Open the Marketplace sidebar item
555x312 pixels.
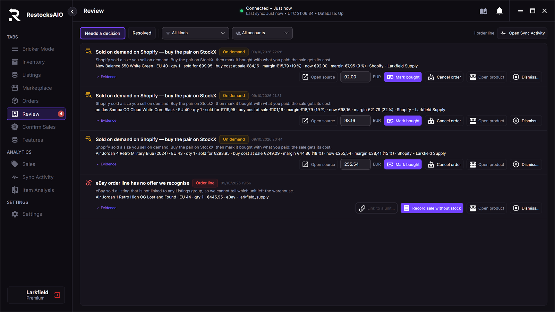pos(36,88)
